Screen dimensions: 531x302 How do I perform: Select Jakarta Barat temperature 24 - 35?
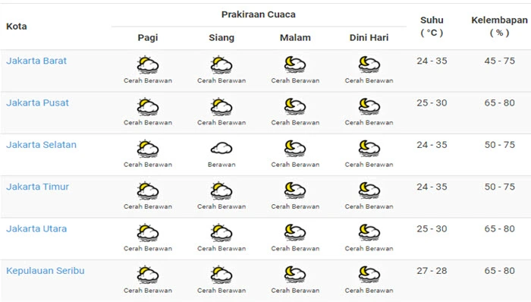tap(432, 61)
